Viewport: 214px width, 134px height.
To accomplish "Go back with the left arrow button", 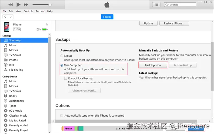I will 5,17.
